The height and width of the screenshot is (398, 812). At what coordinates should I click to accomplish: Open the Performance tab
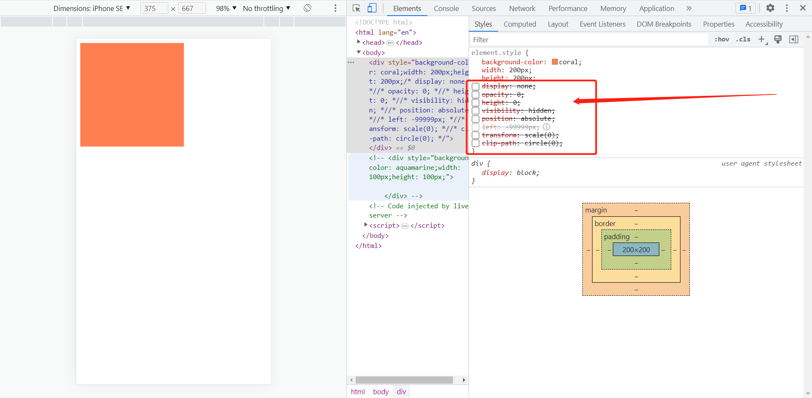pyautogui.click(x=568, y=8)
